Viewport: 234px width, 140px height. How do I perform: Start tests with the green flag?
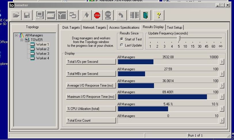click(x=86, y=15)
